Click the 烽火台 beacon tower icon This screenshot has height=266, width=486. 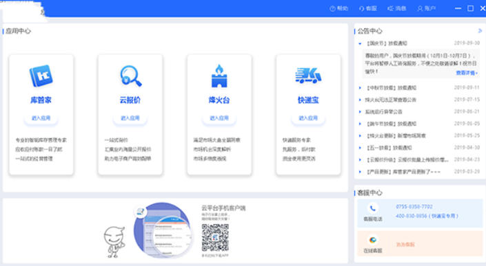(x=219, y=76)
